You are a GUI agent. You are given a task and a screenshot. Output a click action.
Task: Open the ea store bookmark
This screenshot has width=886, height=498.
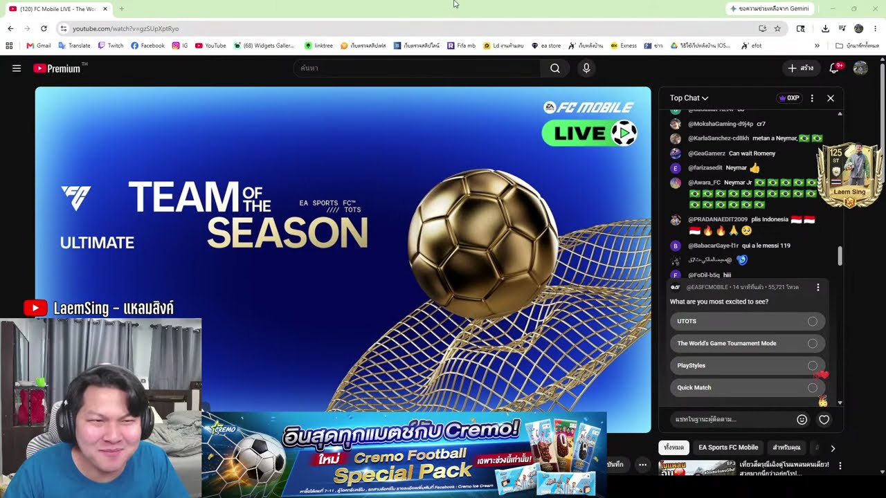[x=546, y=46]
